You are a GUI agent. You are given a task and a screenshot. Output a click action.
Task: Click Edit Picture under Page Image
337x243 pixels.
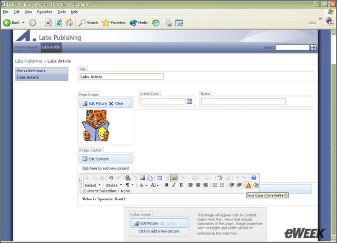pos(95,103)
